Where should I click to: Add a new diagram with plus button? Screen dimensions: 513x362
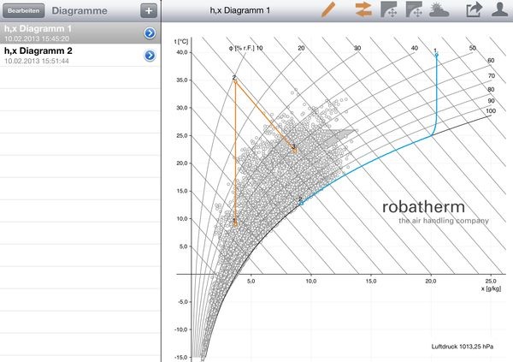tap(149, 11)
